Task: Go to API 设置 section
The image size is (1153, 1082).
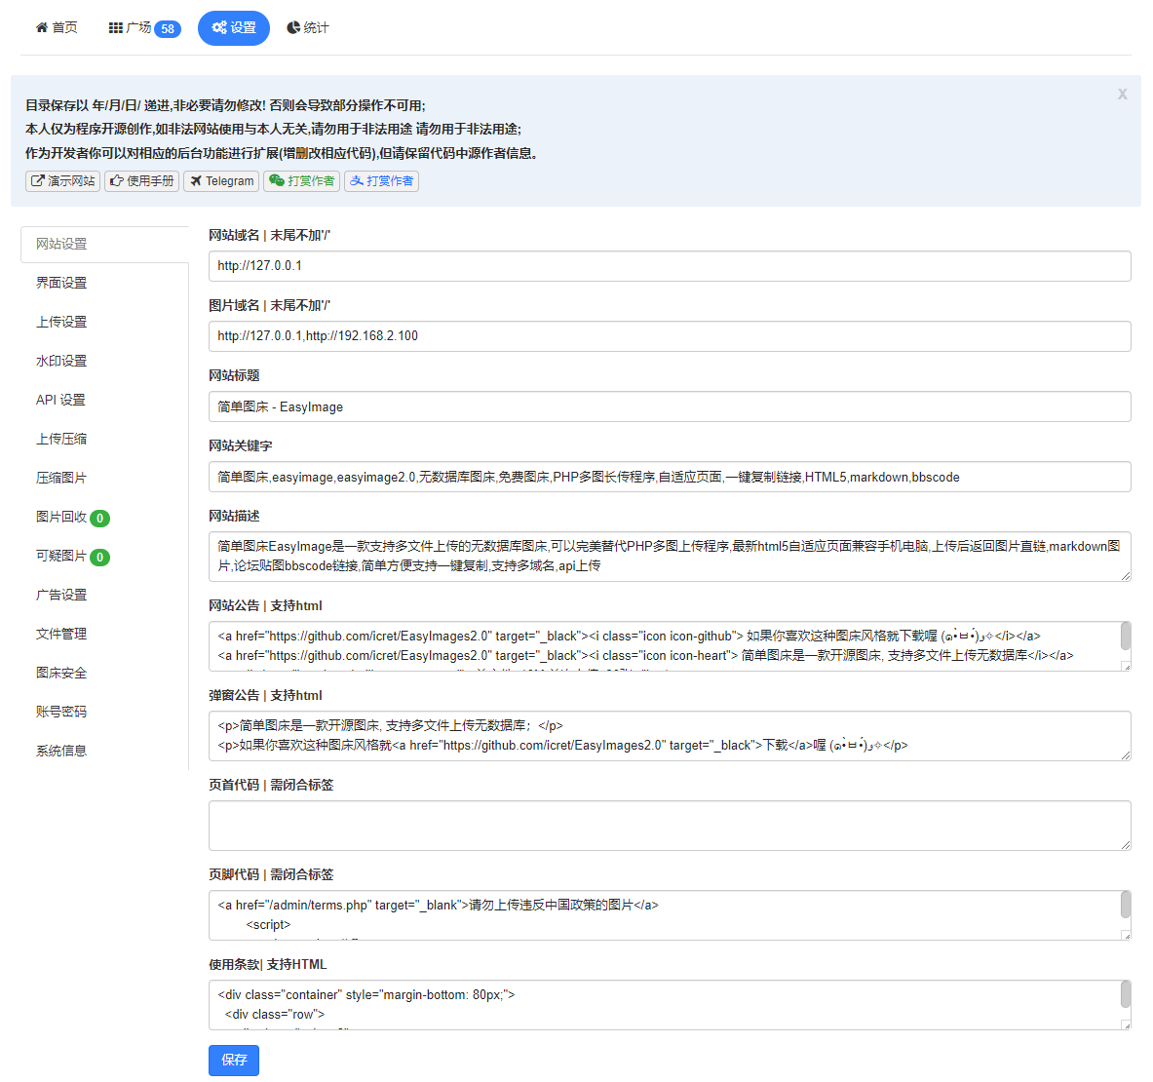Action: [60, 400]
